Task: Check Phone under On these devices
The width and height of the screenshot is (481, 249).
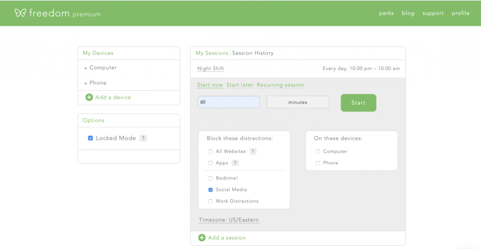Action: click(x=318, y=163)
